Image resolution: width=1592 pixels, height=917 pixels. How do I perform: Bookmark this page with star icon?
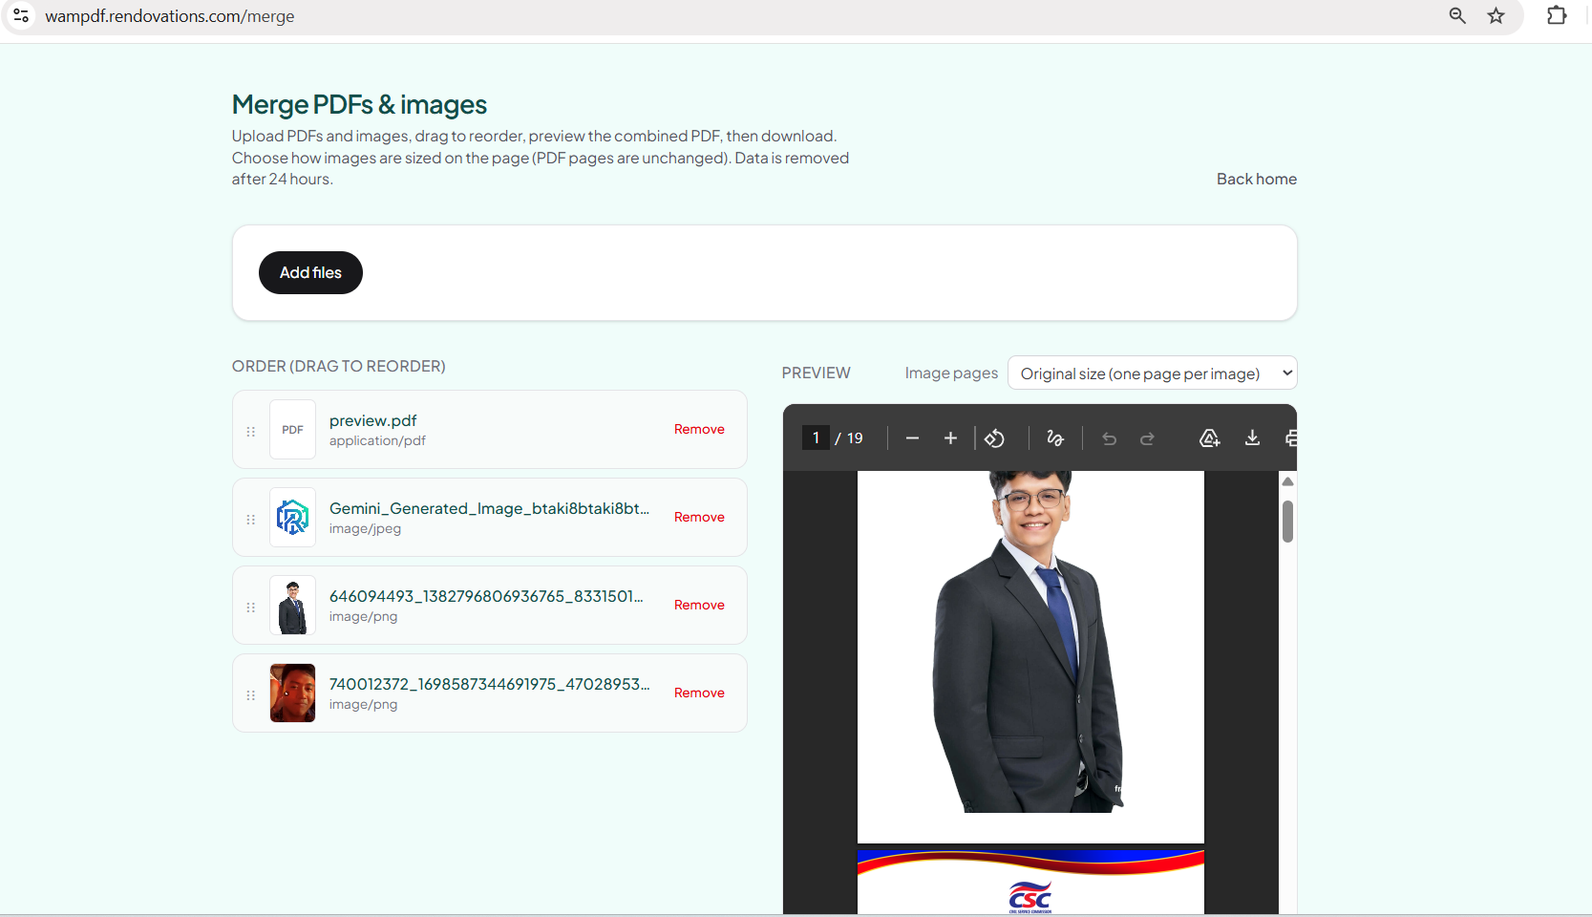(x=1496, y=15)
